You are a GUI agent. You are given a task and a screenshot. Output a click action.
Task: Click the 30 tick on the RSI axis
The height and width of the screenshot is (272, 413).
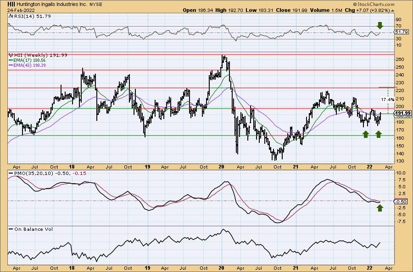click(x=398, y=39)
